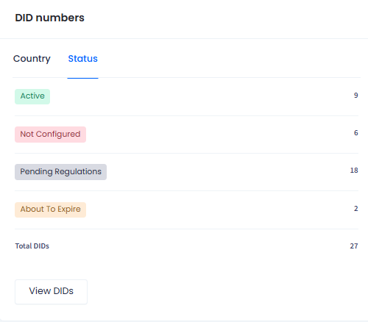368x322 pixels.
Task: Select the Status tab
Action: coord(83,59)
